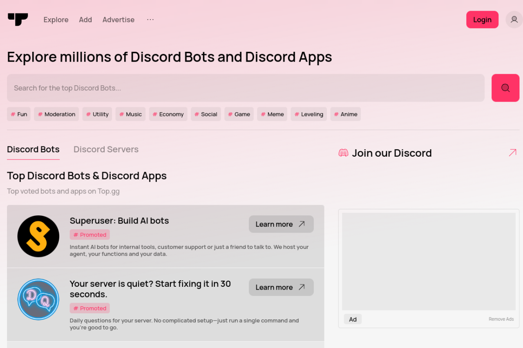Click Learn more for Superuser bot
Image resolution: width=523 pixels, height=348 pixels.
pyautogui.click(x=281, y=224)
